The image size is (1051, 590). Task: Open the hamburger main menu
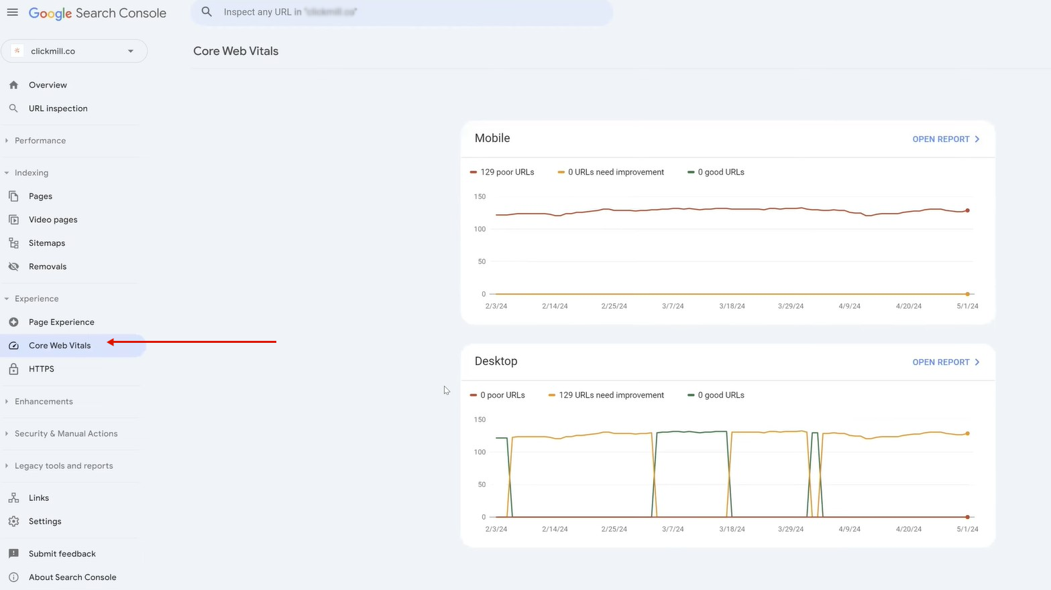tap(12, 13)
